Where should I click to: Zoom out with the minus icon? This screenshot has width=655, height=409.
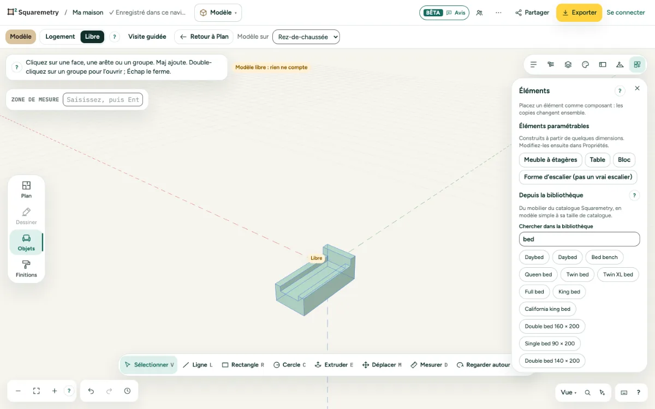pyautogui.click(x=18, y=391)
